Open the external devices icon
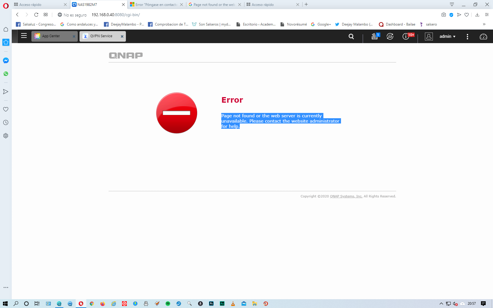The width and height of the screenshot is (493, 308). [390, 36]
